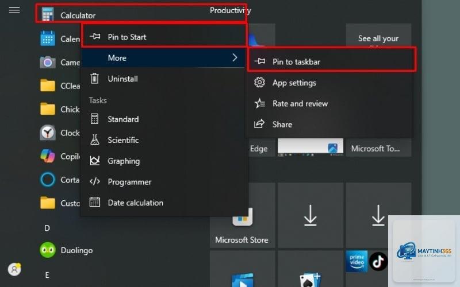Click the user account avatar icon
The image size is (460, 287).
coord(14,269)
